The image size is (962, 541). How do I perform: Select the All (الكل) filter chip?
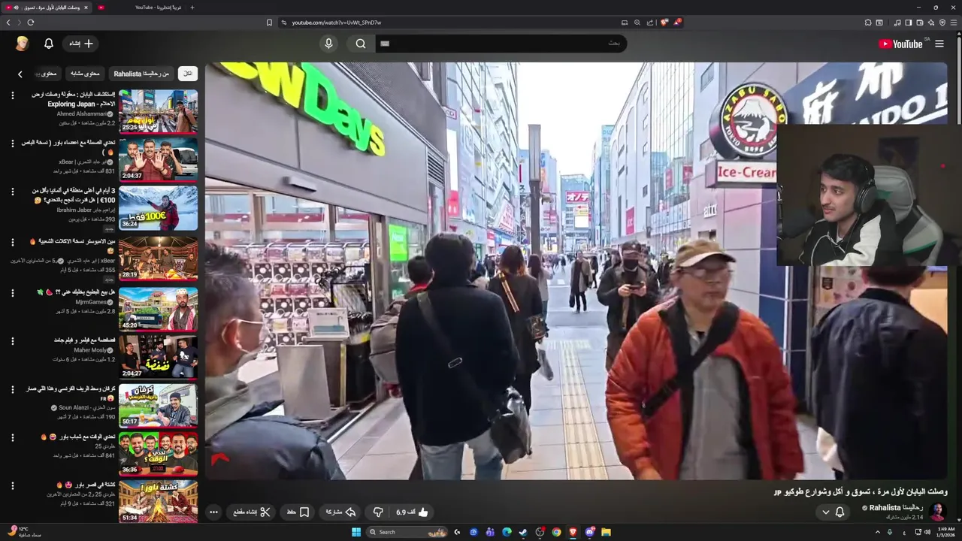tap(187, 74)
